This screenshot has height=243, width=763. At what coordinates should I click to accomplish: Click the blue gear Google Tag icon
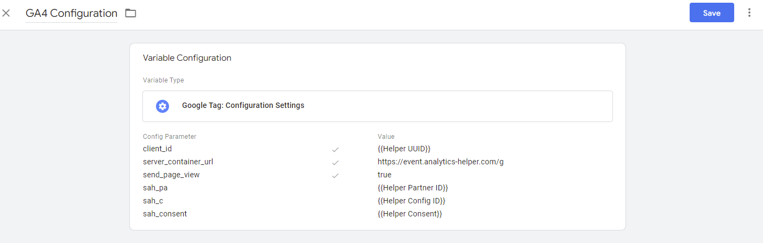[x=162, y=106]
